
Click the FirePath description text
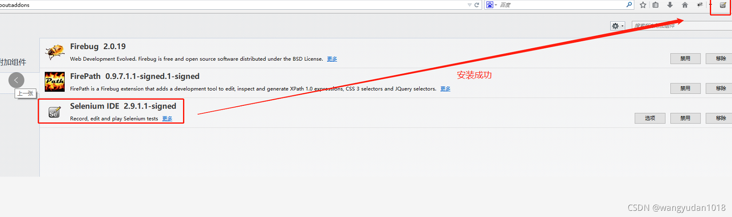(253, 89)
